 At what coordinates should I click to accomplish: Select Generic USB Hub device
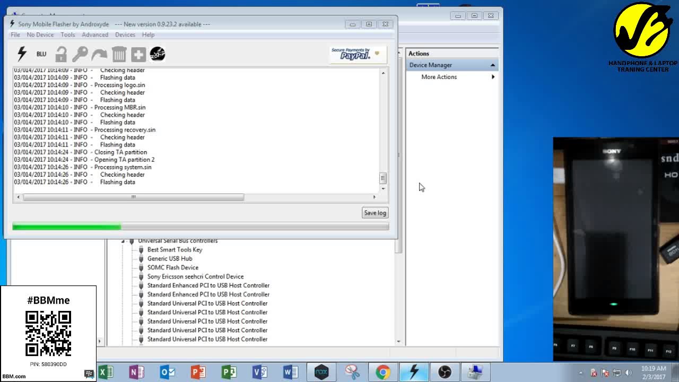point(170,258)
